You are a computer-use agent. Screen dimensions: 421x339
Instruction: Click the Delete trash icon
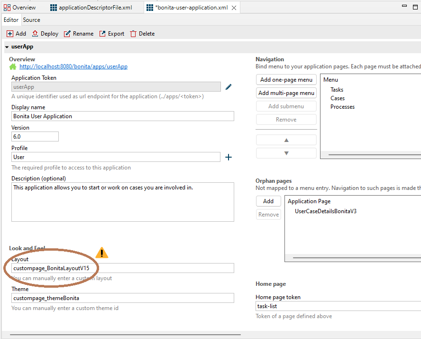tap(133, 34)
